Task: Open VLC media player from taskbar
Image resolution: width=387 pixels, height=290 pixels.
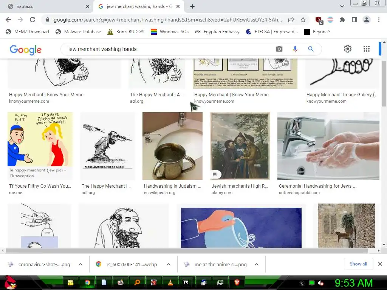Action: pos(170,282)
